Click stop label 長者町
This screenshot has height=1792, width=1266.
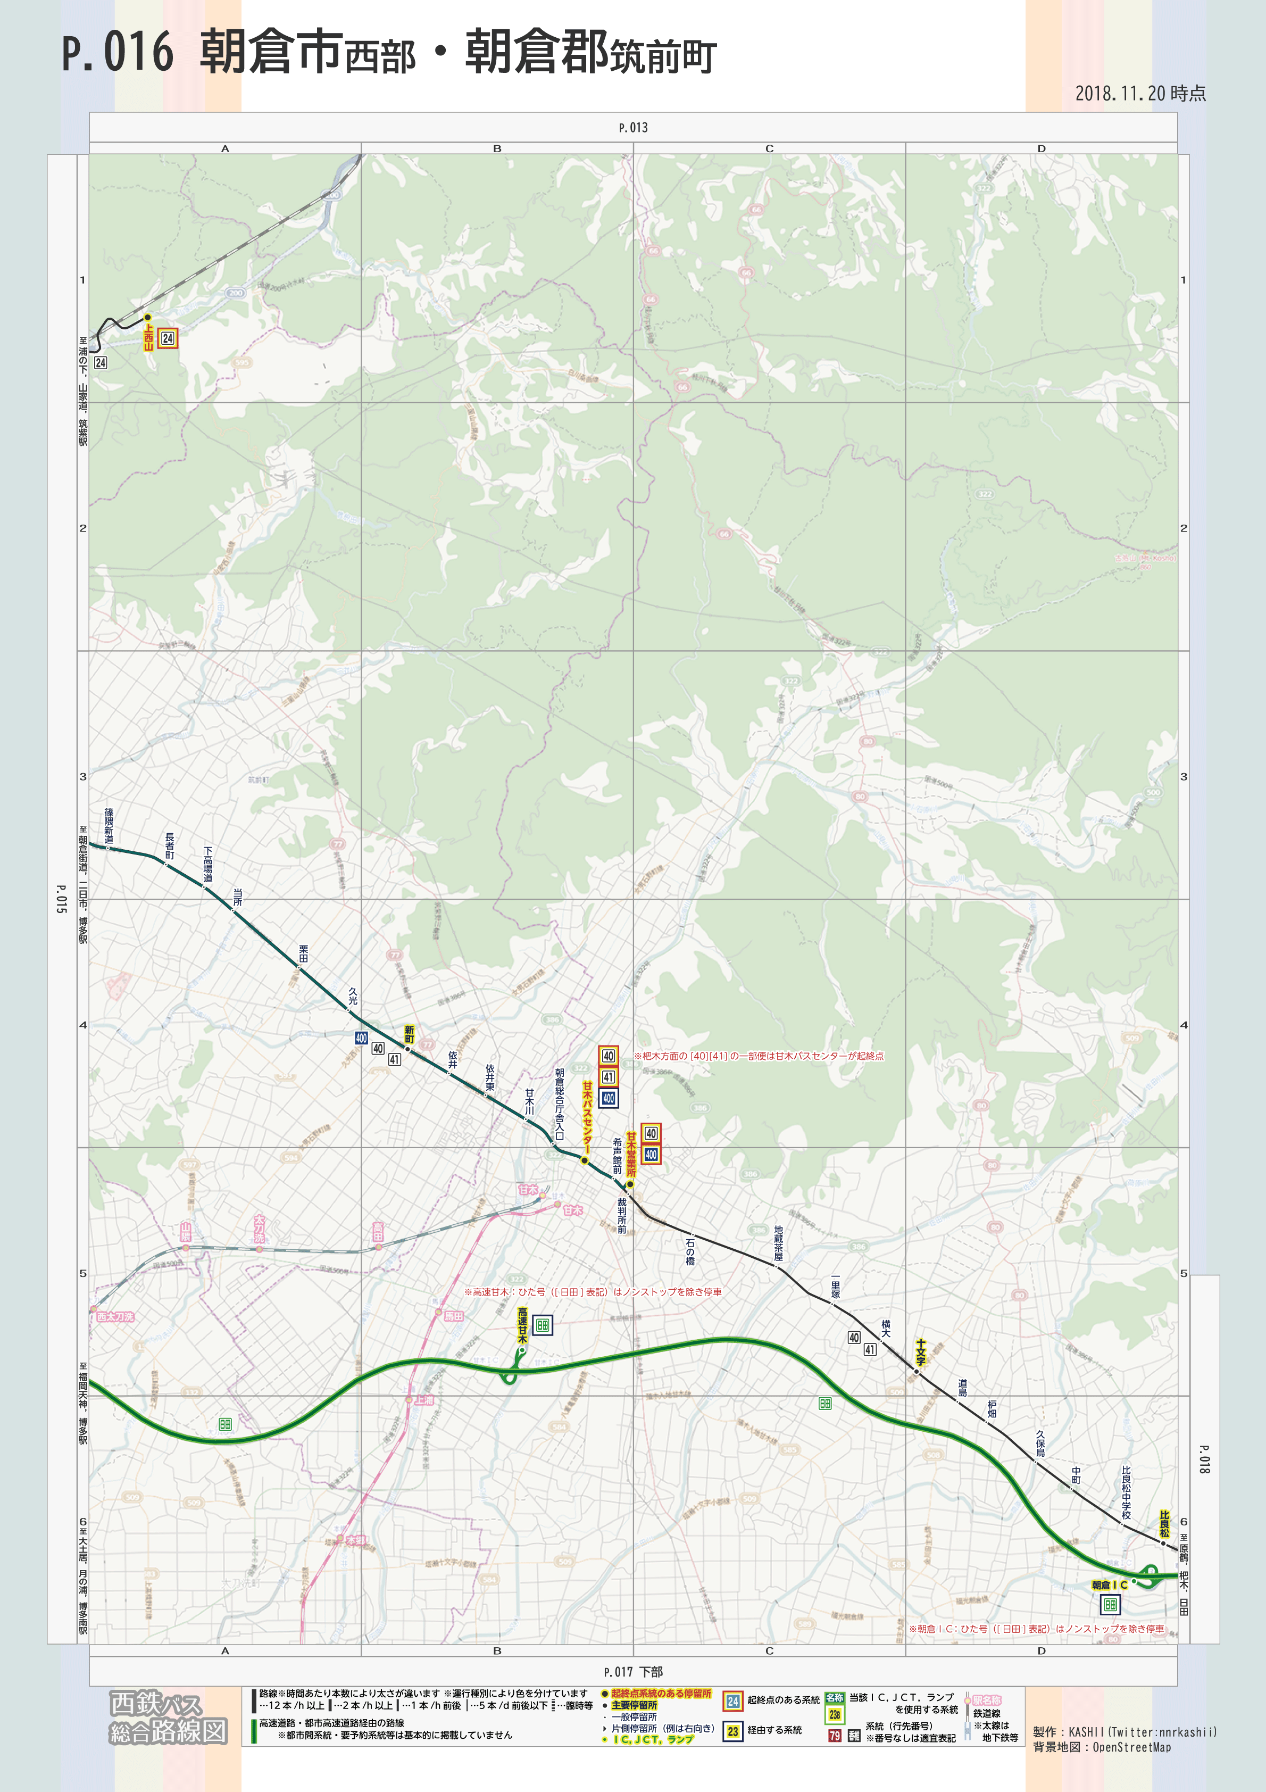coord(169,846)
